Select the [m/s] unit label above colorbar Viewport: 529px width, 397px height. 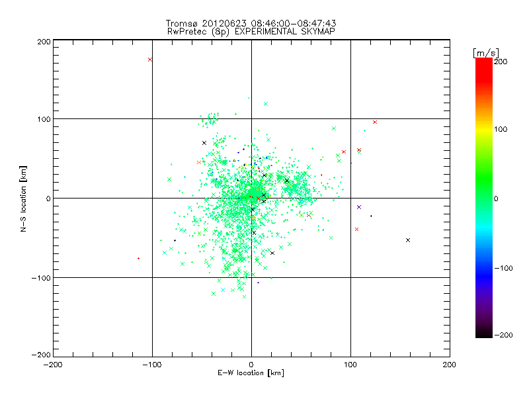point(486,53)
